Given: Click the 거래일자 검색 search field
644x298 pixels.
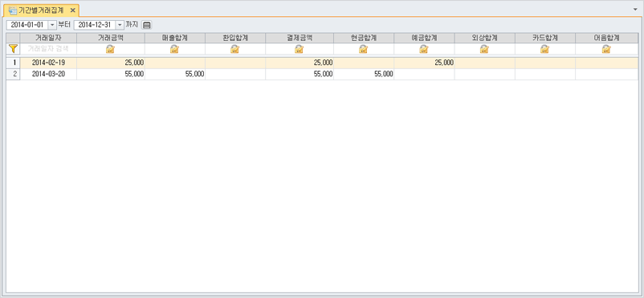Looking at the screenshot, I should [x=48, y=49].
